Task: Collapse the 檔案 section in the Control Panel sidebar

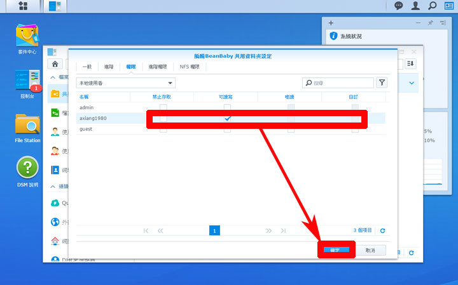Action: (53, 77)
